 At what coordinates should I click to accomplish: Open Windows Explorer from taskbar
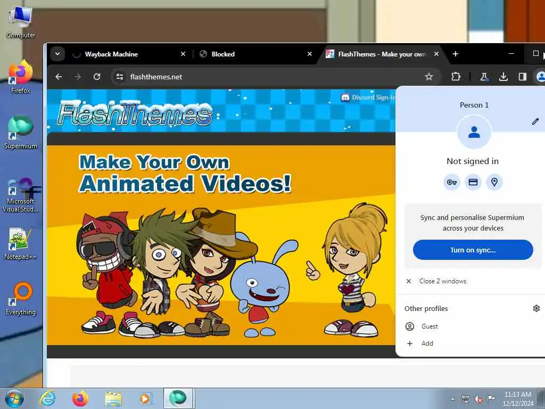(113, 398)
